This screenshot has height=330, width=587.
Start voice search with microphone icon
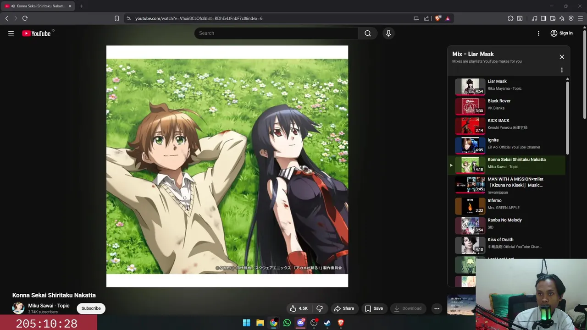click(x=388, y=33)
